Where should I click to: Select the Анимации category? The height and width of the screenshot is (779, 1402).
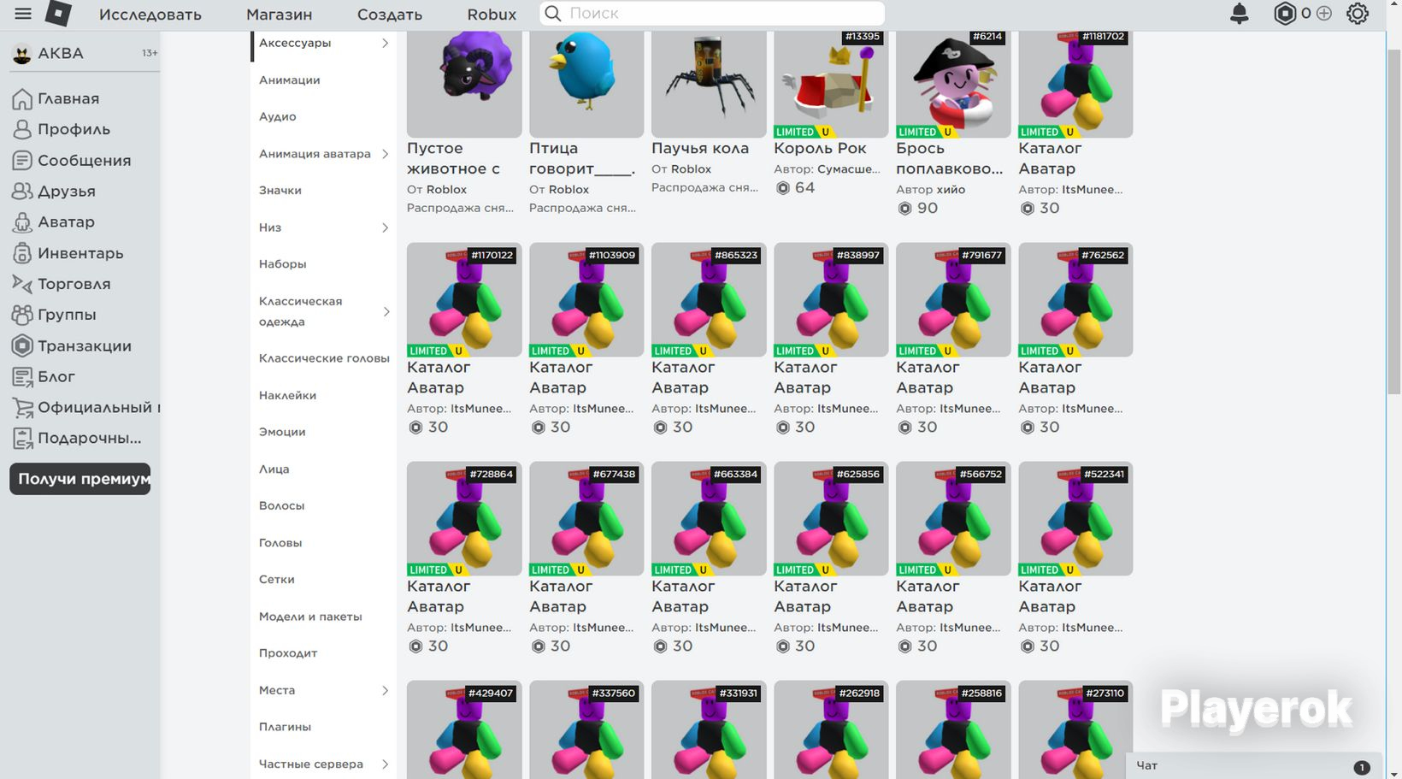tap(290, 80)
